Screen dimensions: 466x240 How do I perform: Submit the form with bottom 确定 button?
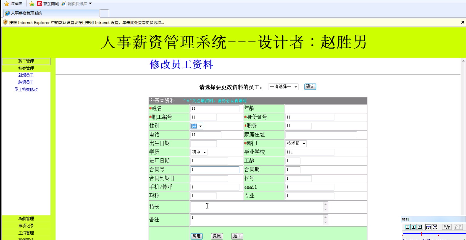click(x=197, y=236)
